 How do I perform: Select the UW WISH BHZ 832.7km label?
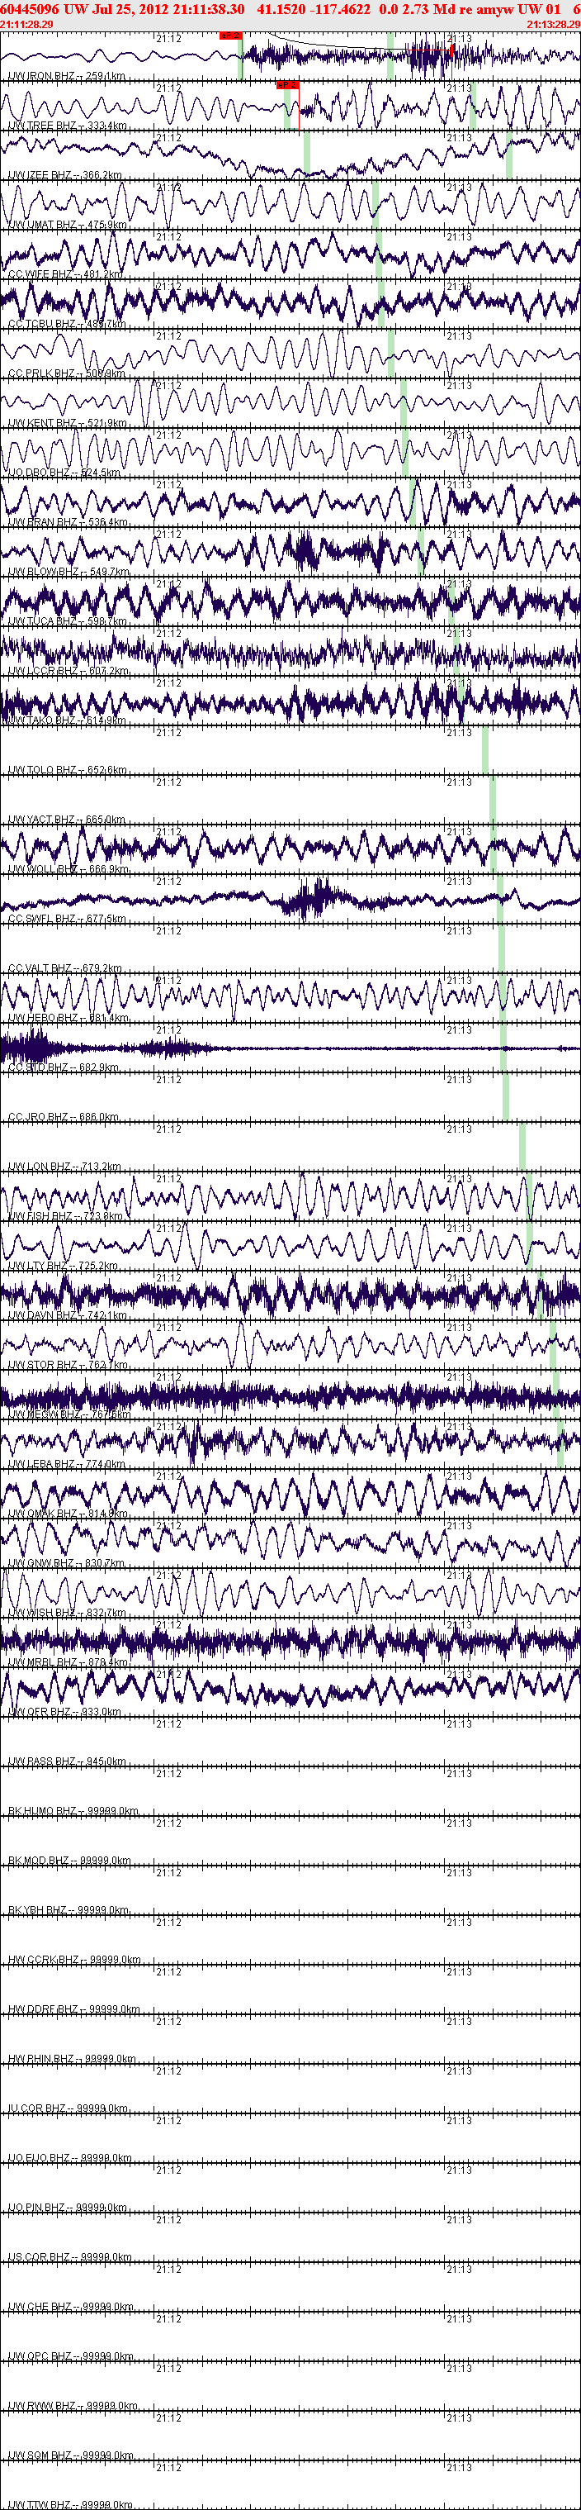tap(67, 1614)
